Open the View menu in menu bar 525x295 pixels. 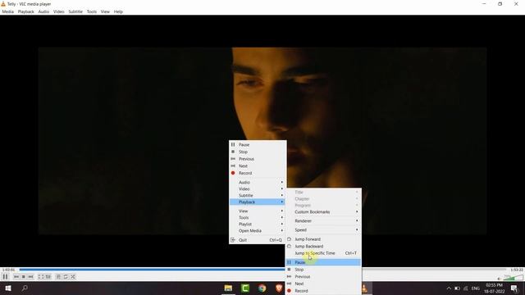(105, 11)
